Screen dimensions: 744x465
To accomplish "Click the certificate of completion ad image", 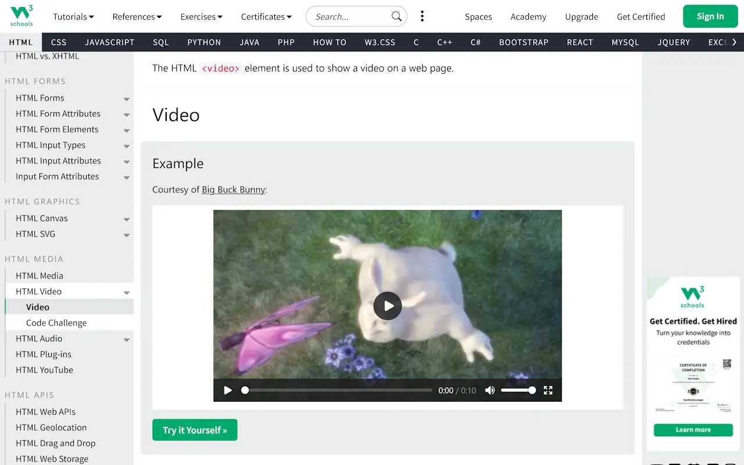I will (x=693, y=387).
